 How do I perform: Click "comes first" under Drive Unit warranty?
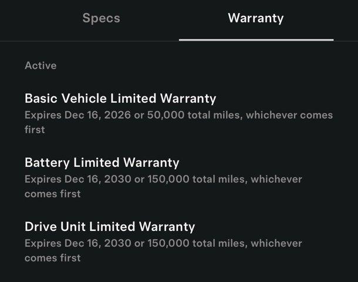coord(52,257)
